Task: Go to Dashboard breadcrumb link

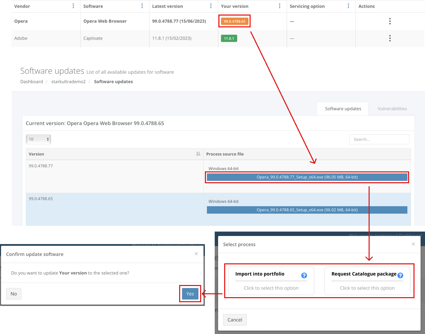Action: [31, 82]
